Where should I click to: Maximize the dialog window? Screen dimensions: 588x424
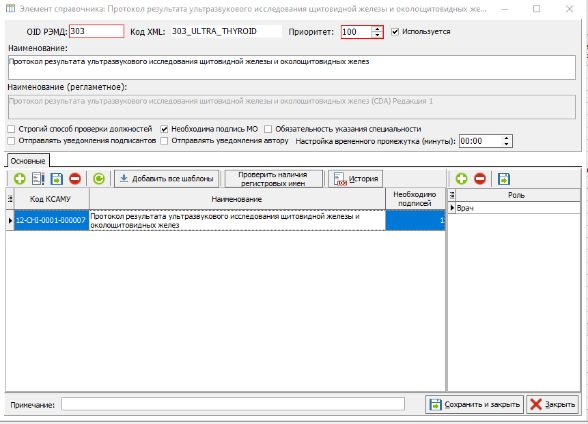537,9
